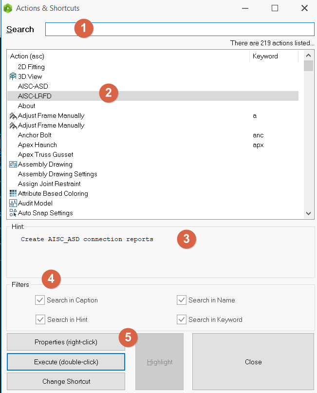Uncheck Search in Hint filter
317x393 pixels.
point(40,319)
